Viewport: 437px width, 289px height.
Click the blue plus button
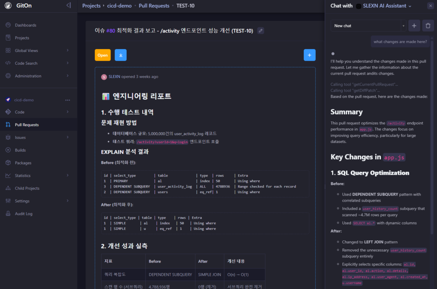[x=309, y=55]
